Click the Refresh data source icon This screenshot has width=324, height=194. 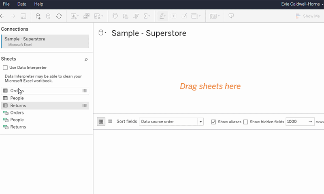[59, 16]
